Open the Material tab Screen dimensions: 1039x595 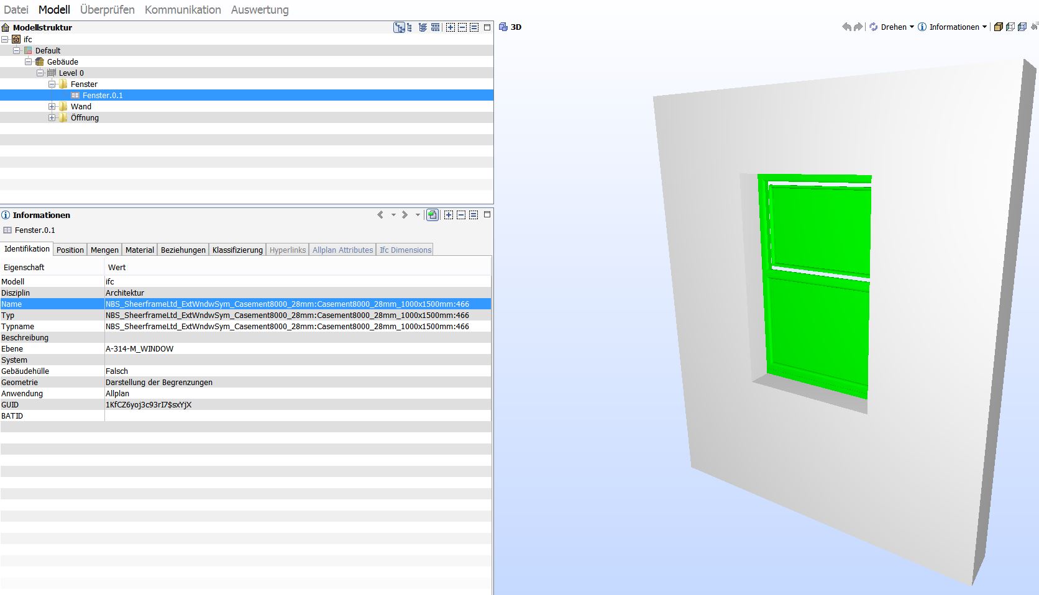(x=139, y=250)
